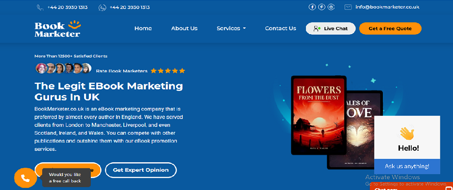This screenshot has height=190, width=453.
Task: Click the Book Marketer logo
Action: click(x=57, y=29)
